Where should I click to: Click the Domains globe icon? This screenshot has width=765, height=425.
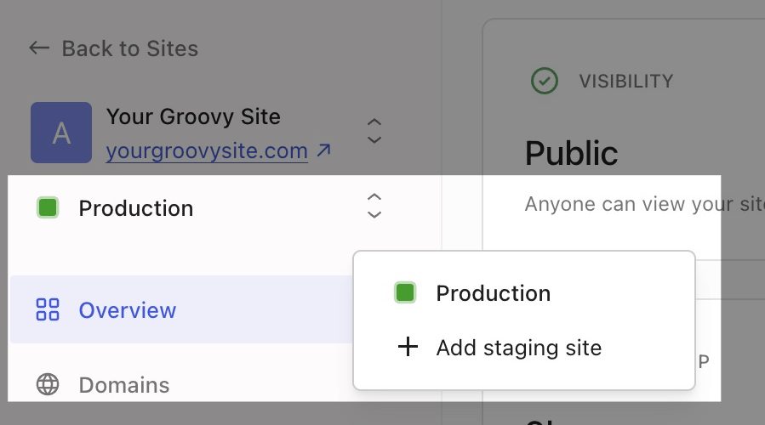point(48,384)
